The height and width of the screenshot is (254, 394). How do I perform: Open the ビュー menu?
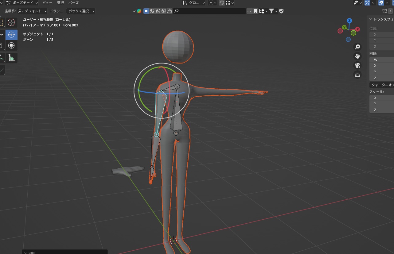pyautogui.click(x=47, y=3)
